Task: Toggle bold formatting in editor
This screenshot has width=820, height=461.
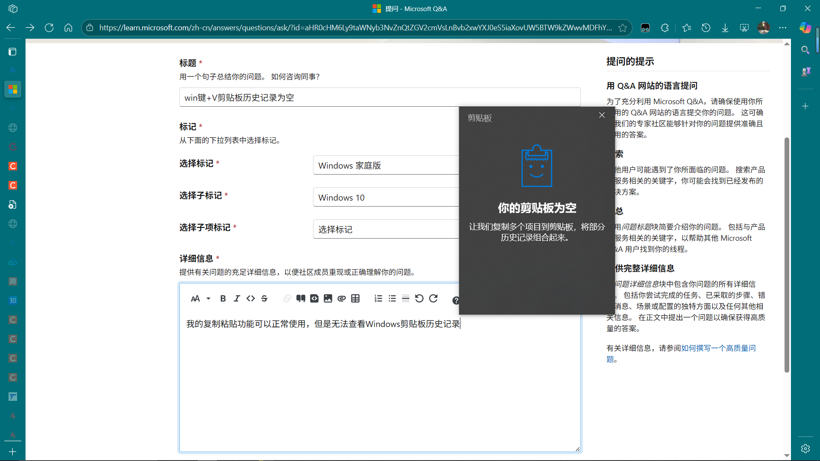Action: [223, 299]
